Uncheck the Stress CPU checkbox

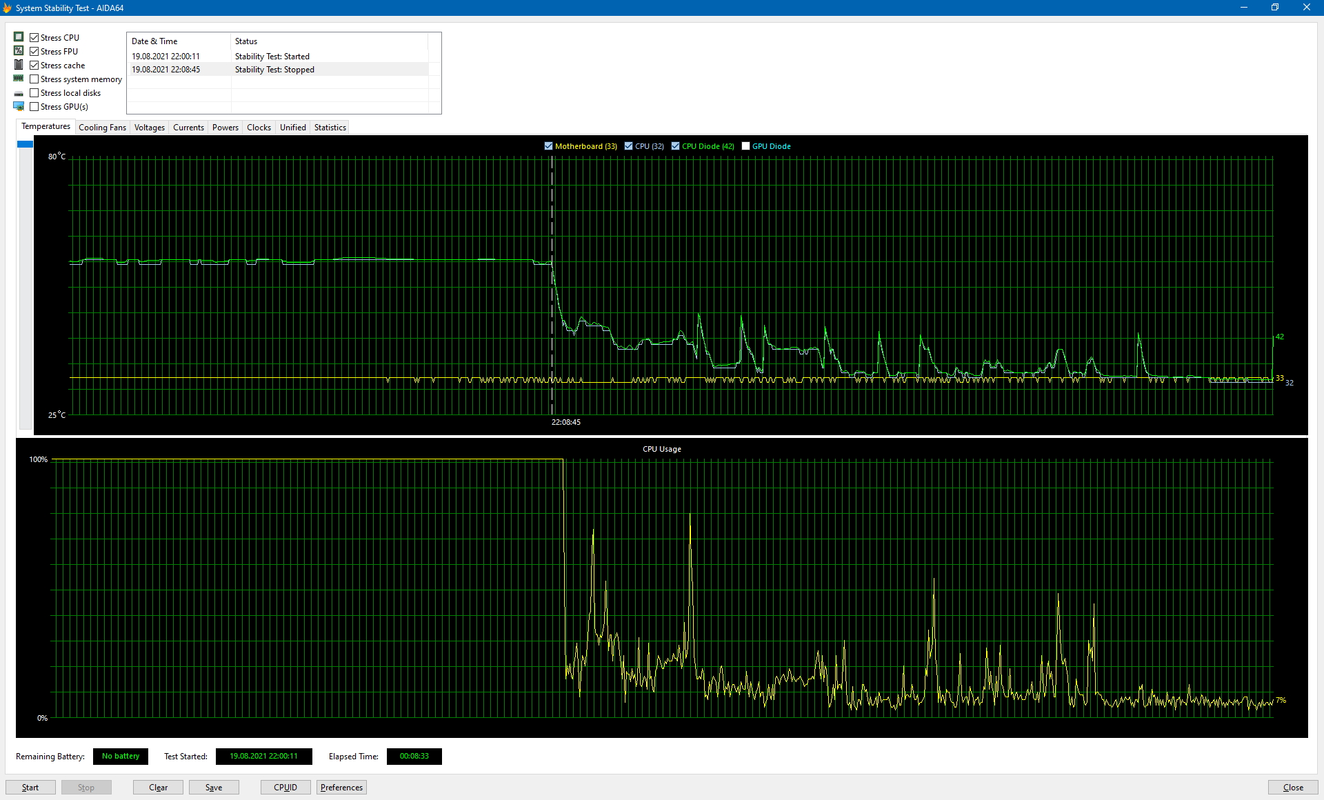pyautogui.click(x=34, y=37)
